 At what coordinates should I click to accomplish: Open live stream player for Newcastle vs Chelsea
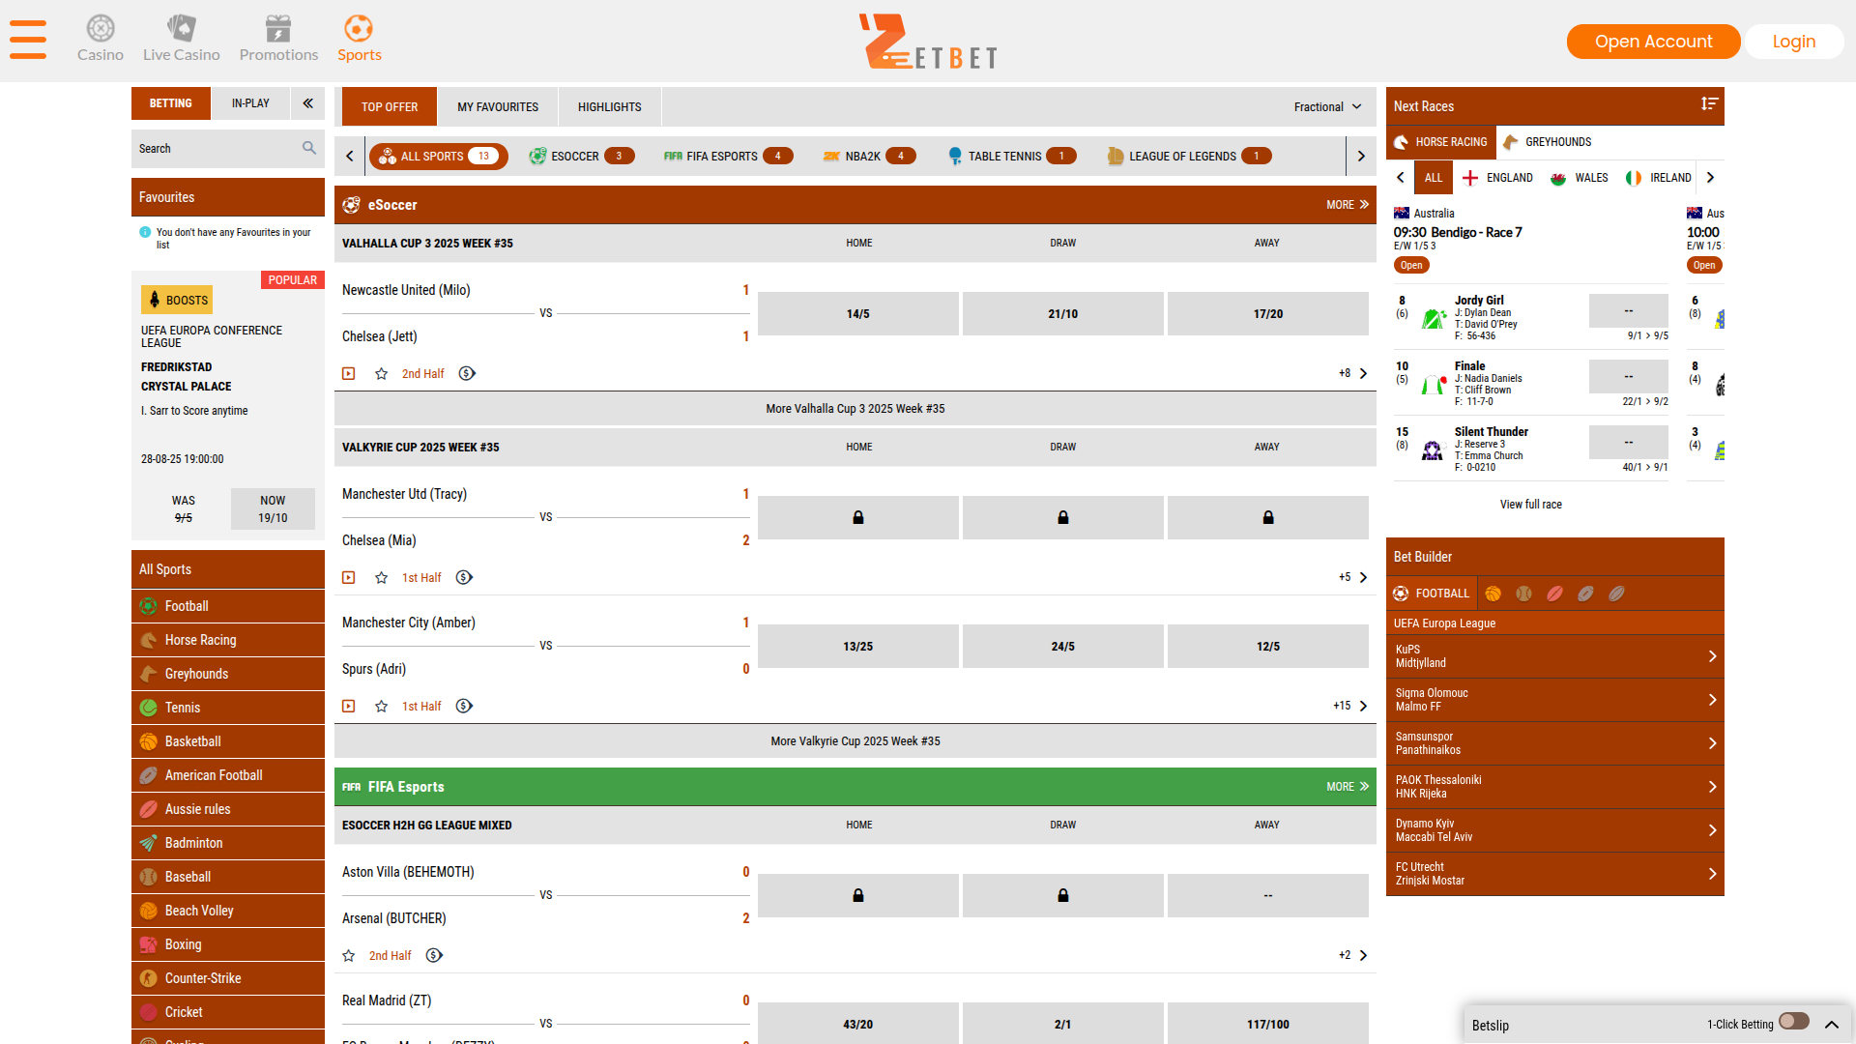pyautogui.click(x=349, y=373)
